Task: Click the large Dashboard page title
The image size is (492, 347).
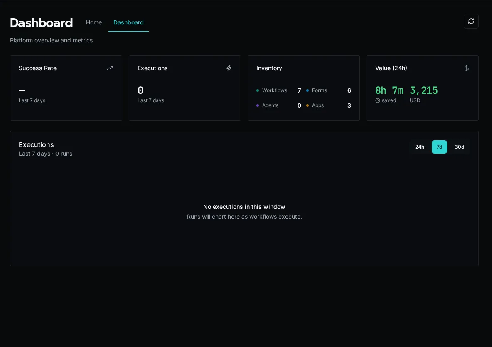Action: (x=42, y=22)
